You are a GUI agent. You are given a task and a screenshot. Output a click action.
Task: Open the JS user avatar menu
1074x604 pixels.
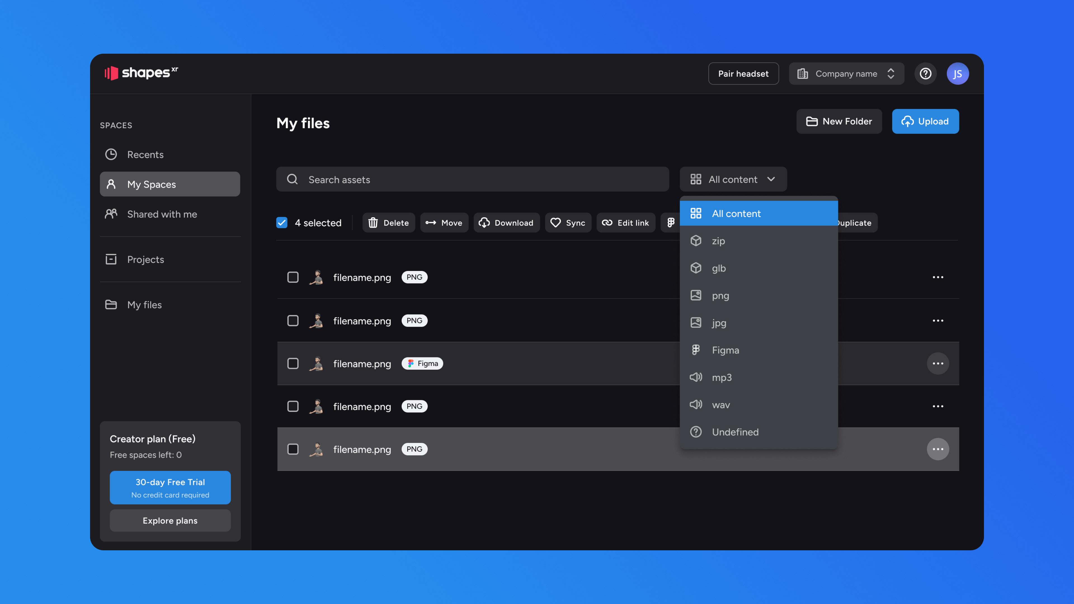[958, 74]
